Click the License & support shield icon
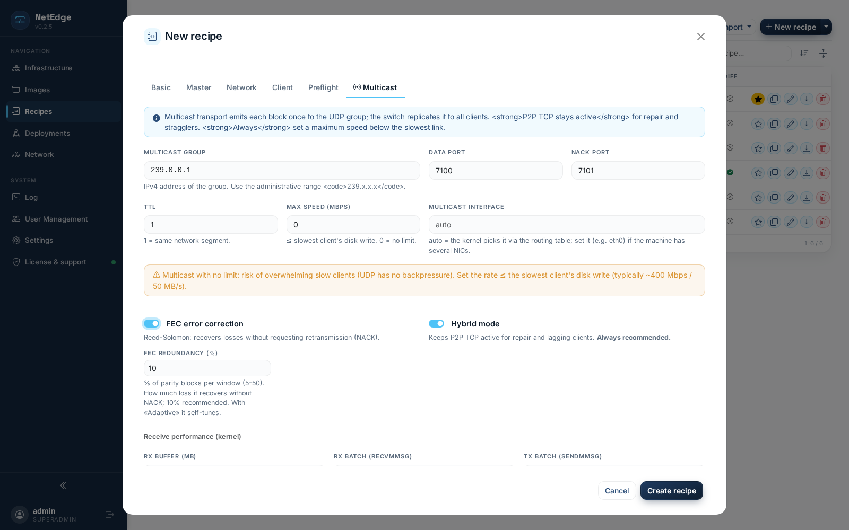This screenshot has width=849, height=530. click(x=16, y=262)
